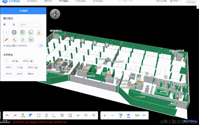This screenshot has height=125, width=199.
Task: Click the vertical ruler measure icon
Action: tap(47, 115)
